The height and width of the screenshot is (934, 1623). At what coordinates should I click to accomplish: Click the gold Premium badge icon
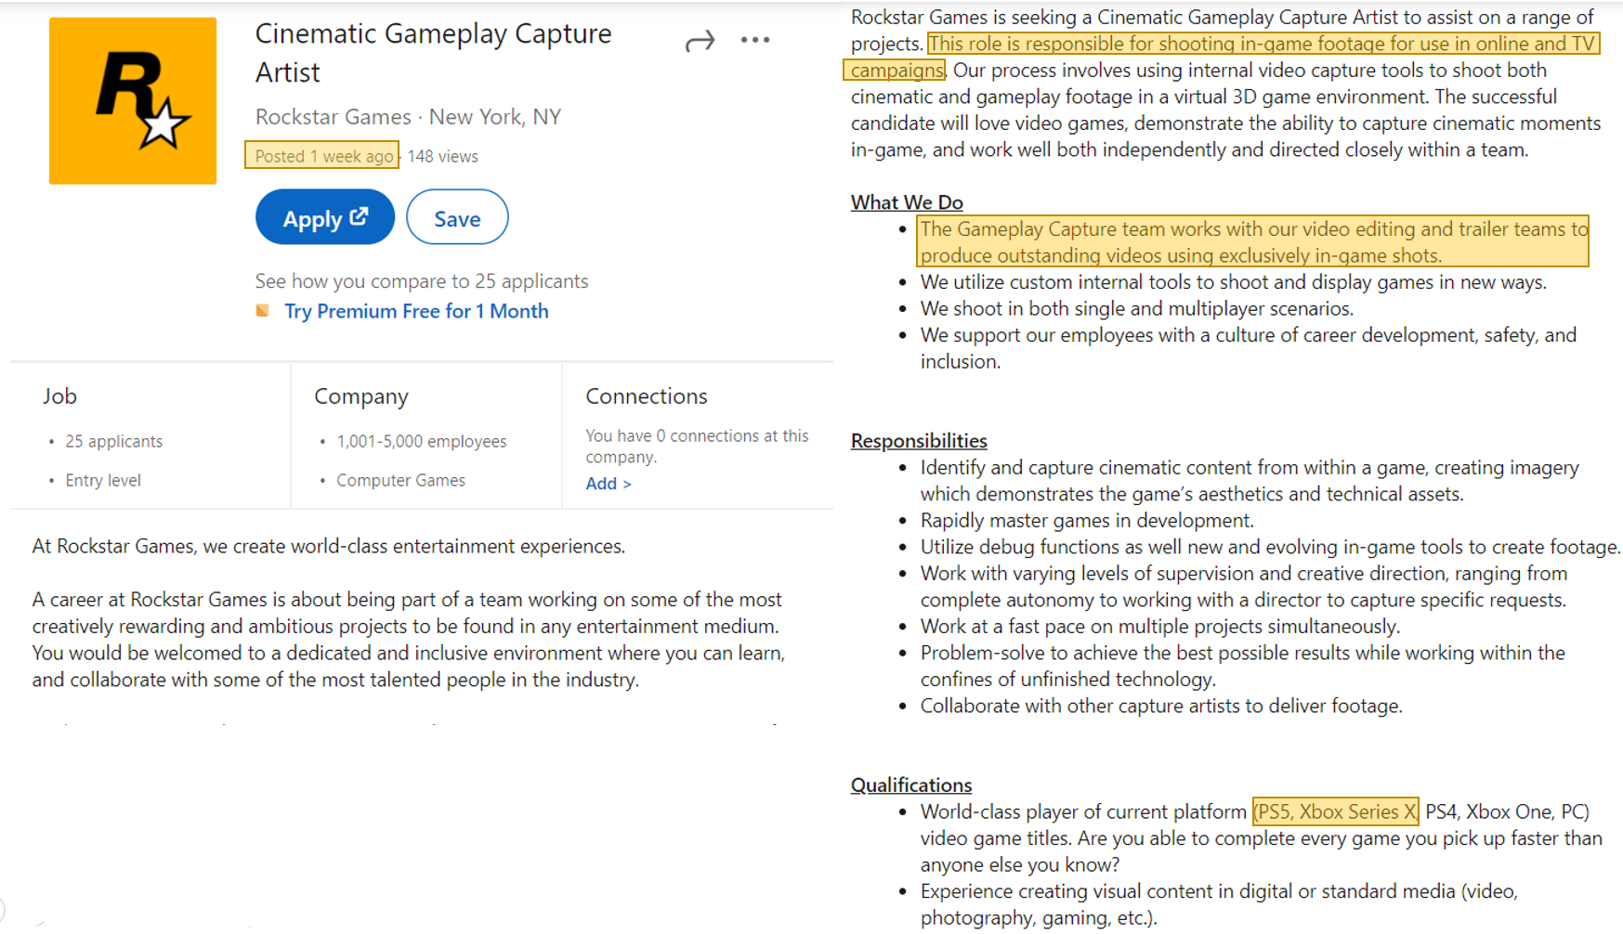pyautogui.click(x=263, y=311)
